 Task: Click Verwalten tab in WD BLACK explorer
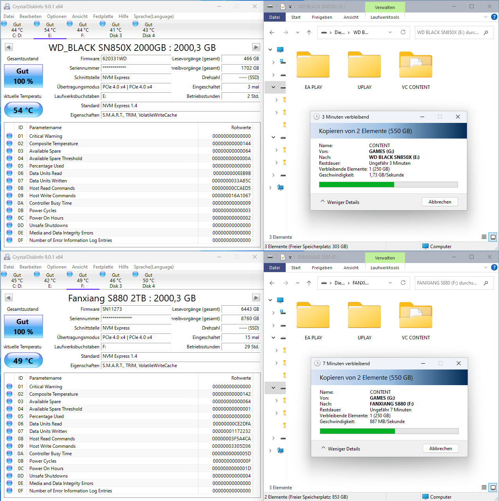pos(385,7)
